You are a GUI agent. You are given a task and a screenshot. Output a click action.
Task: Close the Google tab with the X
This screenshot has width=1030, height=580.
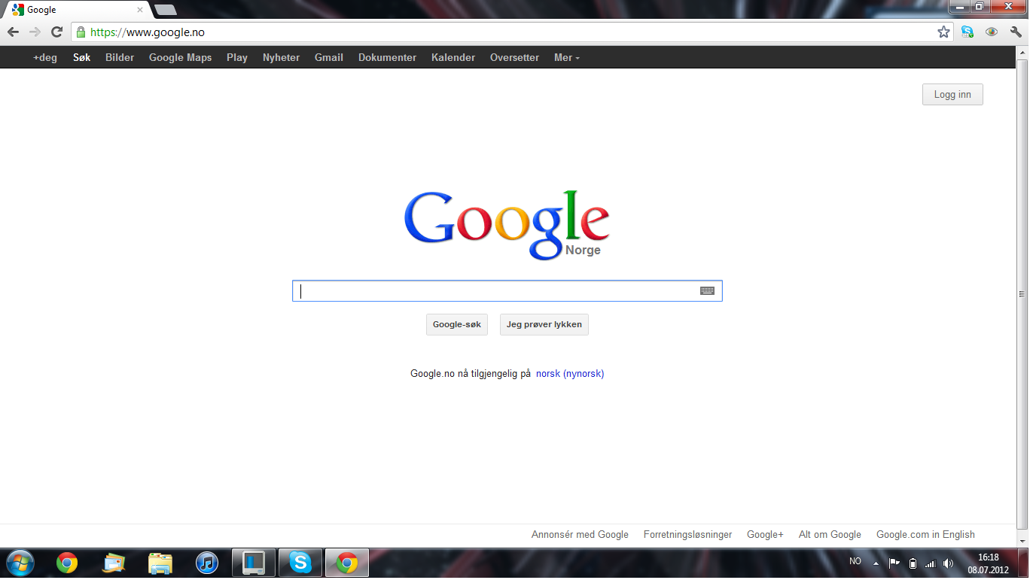140,10
